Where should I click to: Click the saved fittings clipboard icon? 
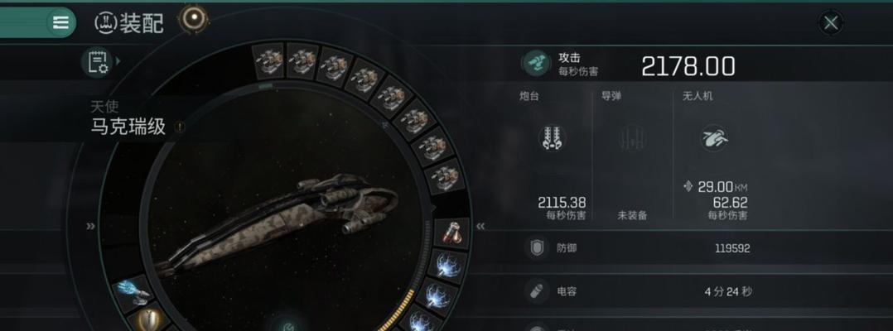[95, 61]
